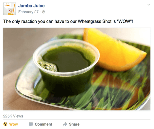Viewport: 154px width, 129px height.
Task: Open the Jamba Juice page name link
Action: (31, 6)
